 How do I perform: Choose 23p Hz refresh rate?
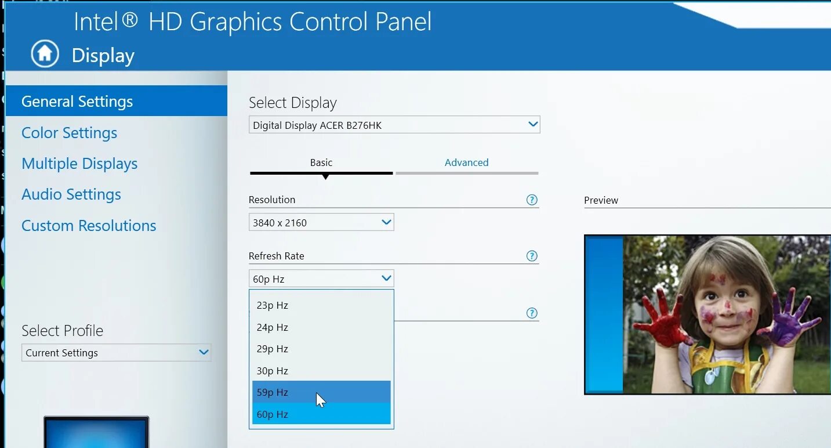[x=321, y=305]
